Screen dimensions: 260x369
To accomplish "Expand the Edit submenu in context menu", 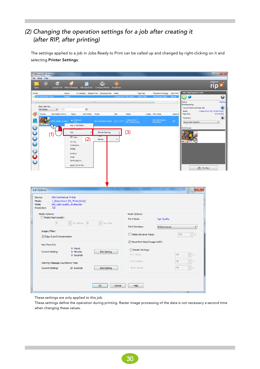I will (78, 132).
